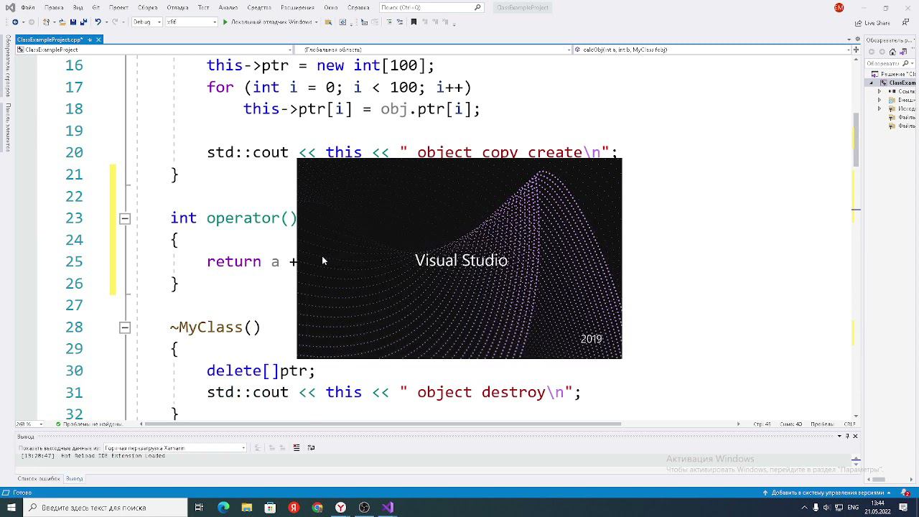Open the output source dropdown
This screenshot has height=517, width=919.
pyautogui.click(x=174, y=447)
